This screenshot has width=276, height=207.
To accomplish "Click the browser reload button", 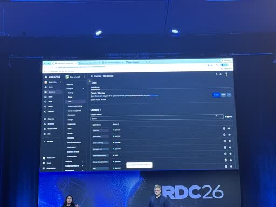I will 52,67.
